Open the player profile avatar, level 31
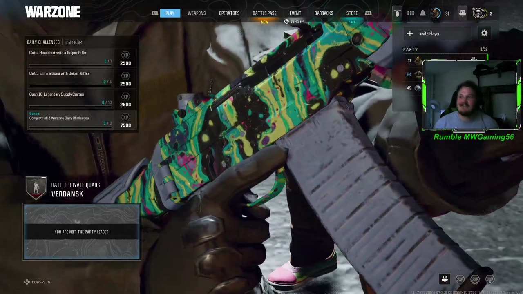Screen dimensions: 523x294 (x=436, y=13)
